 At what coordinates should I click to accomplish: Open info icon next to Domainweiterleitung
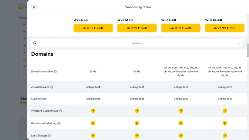tap(59, 123)
